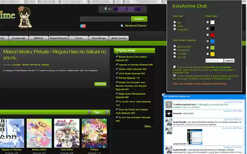Select the Expanded chat size option
The image size is (247, 154).
pyautogui.click(x=174, y=29)
